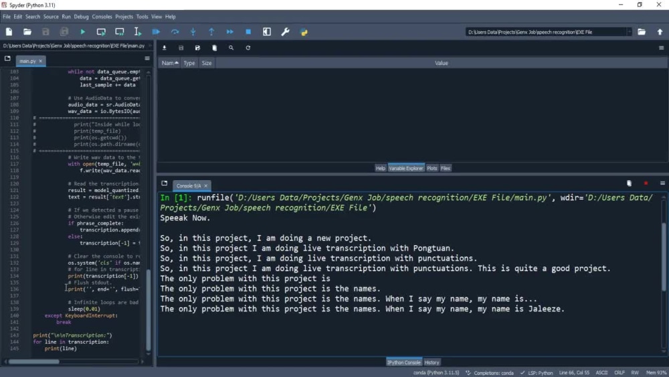Run file with the green play icon

tap(83, 32)
